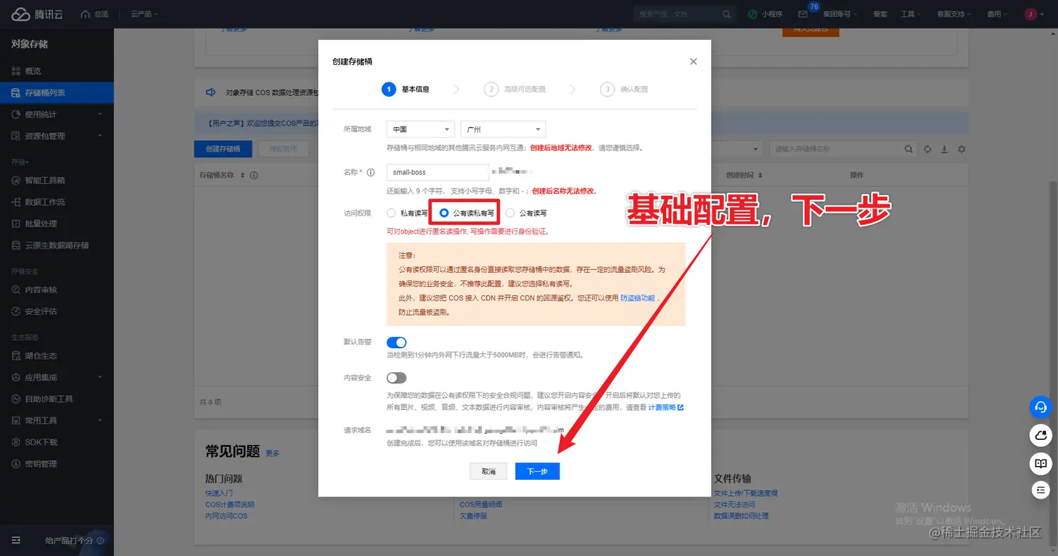Click the 下一步 button
The image size is (1058, 556).
[537, 471]
